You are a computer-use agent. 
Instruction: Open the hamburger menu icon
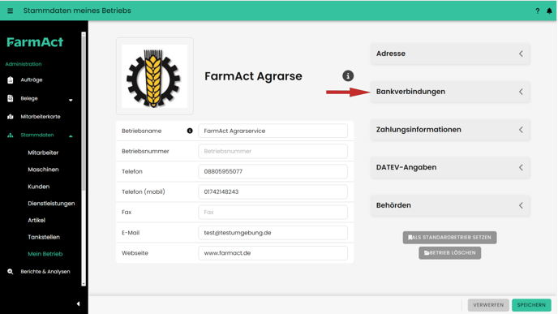pyautogui.click(x=10, y=11)
